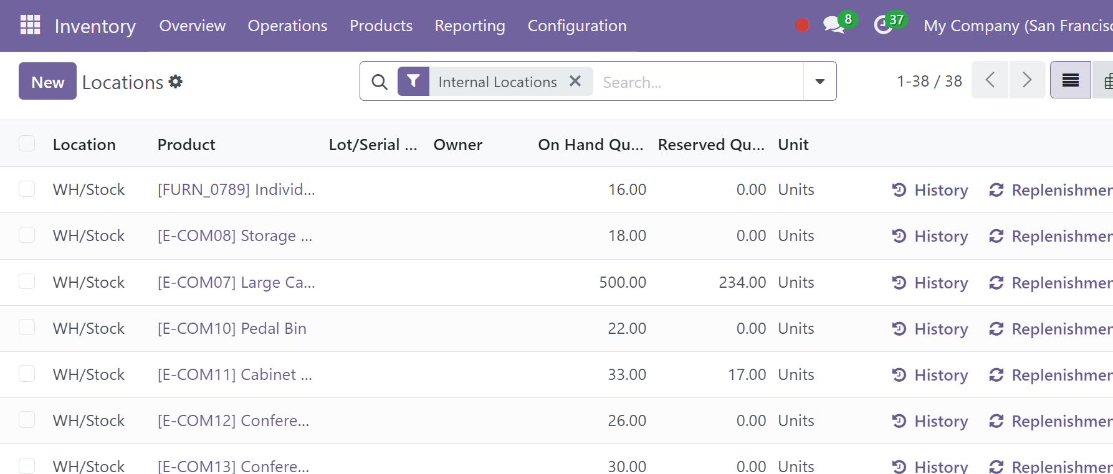
Task: Open the Locations settings gear
Action: (x=176, y=82)
